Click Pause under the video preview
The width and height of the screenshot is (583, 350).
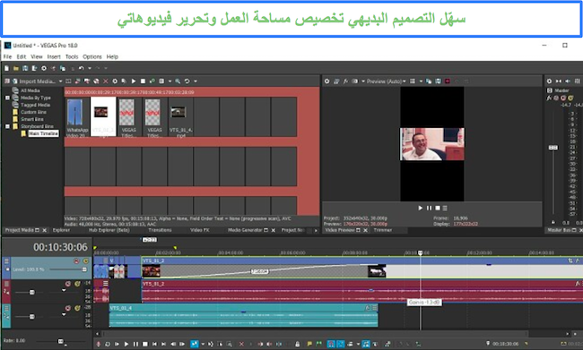429,208
